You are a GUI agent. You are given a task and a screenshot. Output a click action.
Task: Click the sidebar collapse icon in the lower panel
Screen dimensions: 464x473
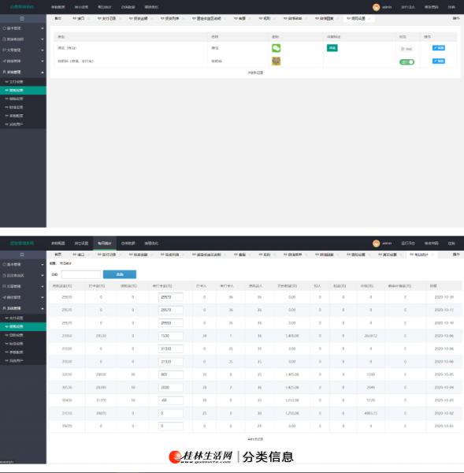[22, 255]
